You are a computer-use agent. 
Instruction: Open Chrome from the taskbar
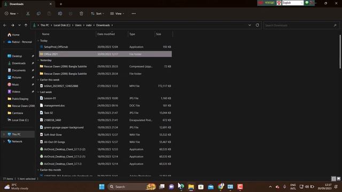221,187
